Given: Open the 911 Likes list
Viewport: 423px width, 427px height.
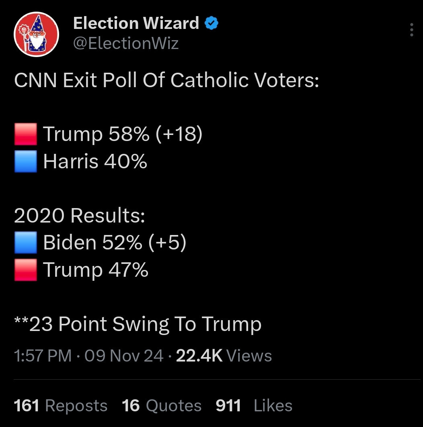Looking at the screenshot, I should pyautogui.click(x=254, y=405).
